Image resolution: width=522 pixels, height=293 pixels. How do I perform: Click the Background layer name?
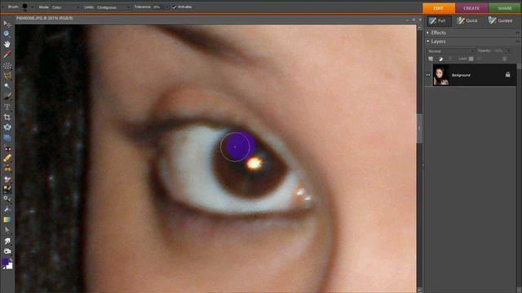pyautogui.click(x=461, y=75)
